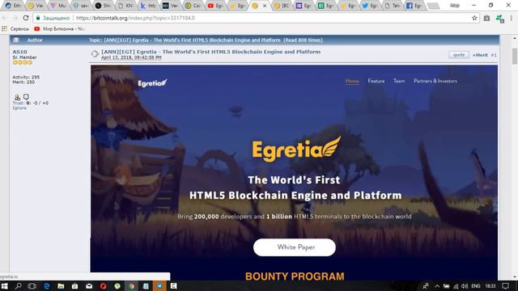Switch to the tab labeled Coi
Viewport: 518px width, 291px height.
[x=193, y=6]
